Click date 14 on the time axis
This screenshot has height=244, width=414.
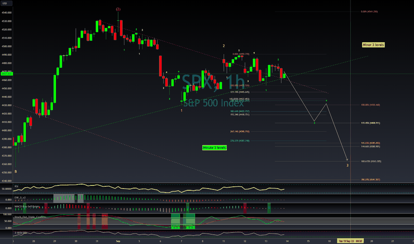[287, 241]
